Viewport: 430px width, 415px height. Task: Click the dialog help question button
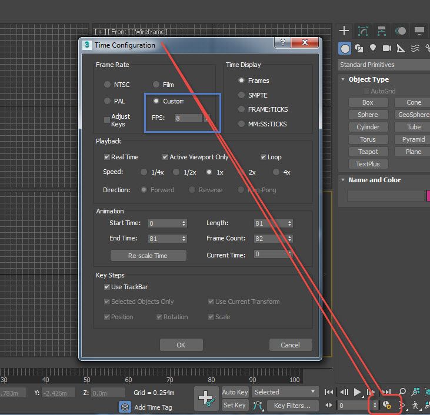click(x=283, y=42)
